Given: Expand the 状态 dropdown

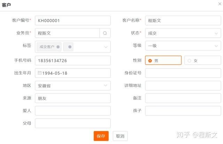Looking at the screenshot, I should tap(216, 33).
